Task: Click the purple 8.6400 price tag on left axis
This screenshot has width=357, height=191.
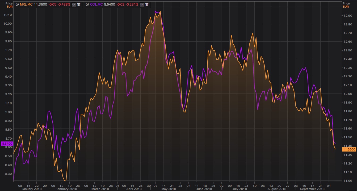Action: tap(7, 144)
